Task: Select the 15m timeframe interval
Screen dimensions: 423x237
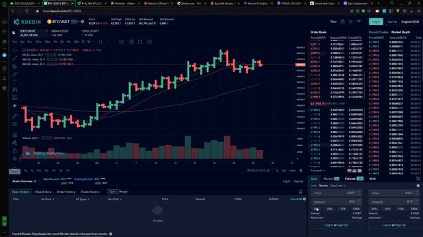Action: (38, 41)
